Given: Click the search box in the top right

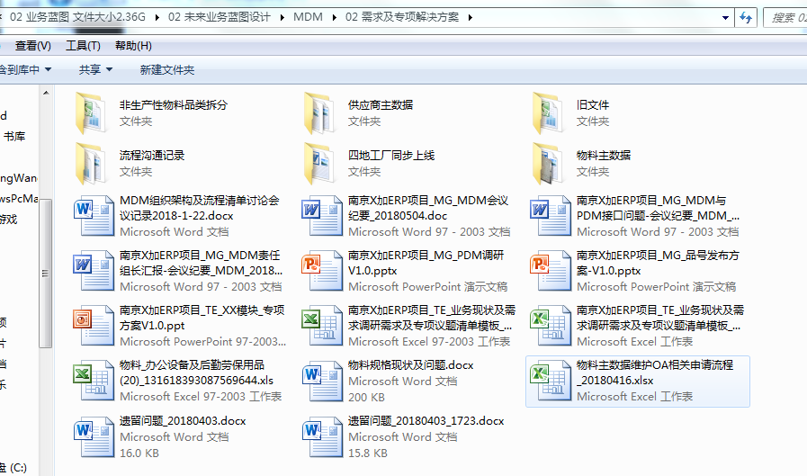Looking at the screenshot, I should [x=785, y=17].
